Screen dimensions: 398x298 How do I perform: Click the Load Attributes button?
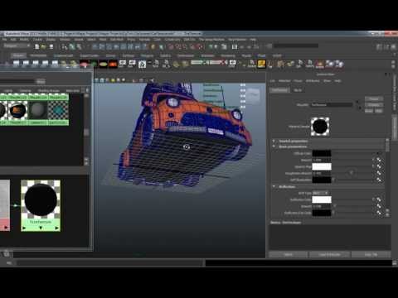[329, 254]
